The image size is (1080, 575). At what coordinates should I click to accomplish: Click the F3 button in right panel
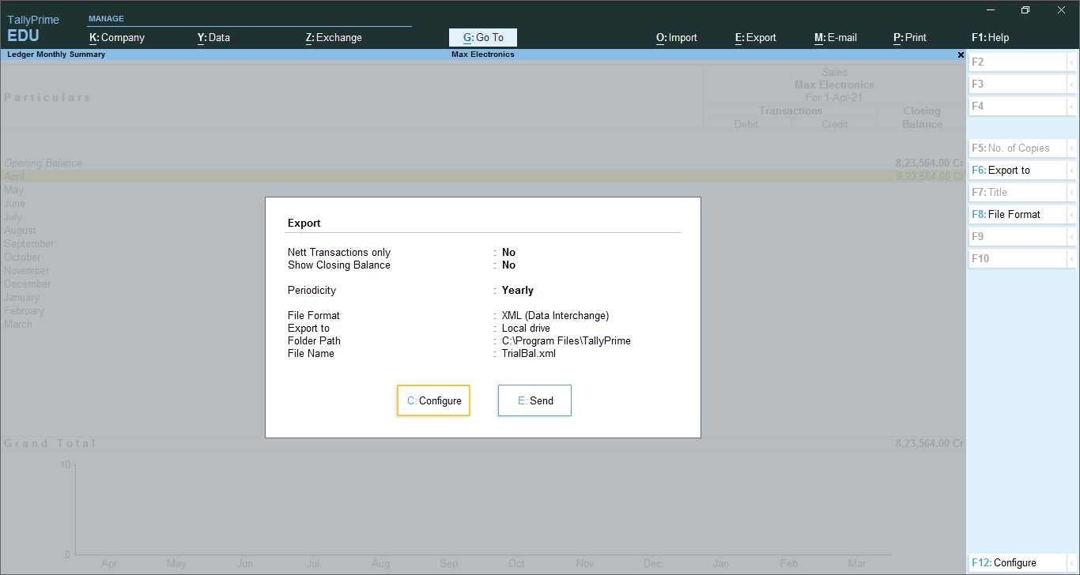click(1018, 84)
